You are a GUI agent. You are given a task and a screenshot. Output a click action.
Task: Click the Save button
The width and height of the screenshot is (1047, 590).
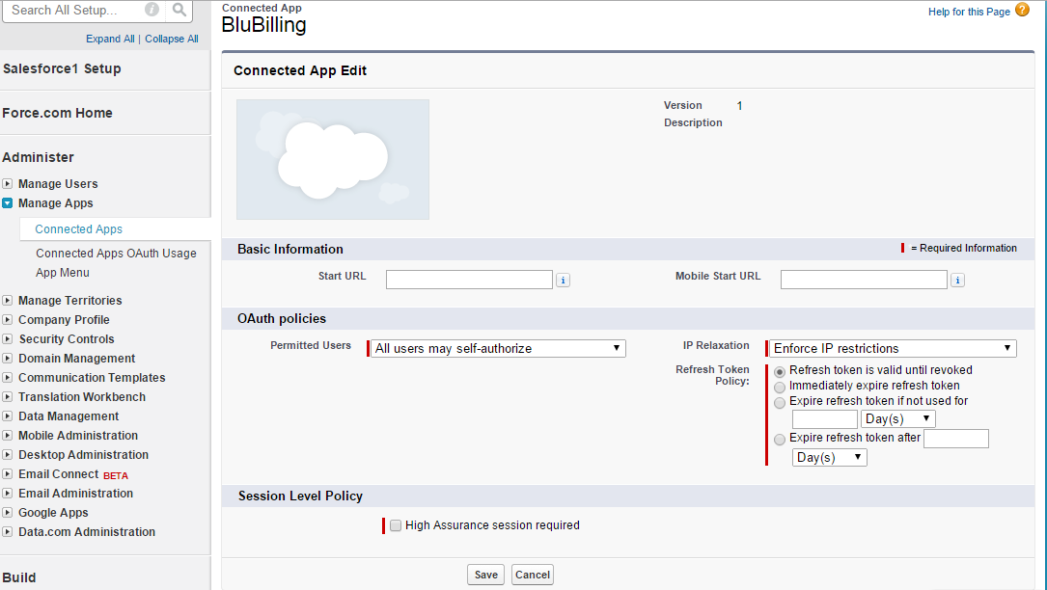point(486,575)
